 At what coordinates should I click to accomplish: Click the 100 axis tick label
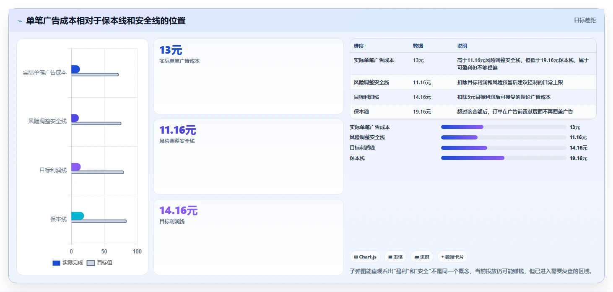point(137,251)
